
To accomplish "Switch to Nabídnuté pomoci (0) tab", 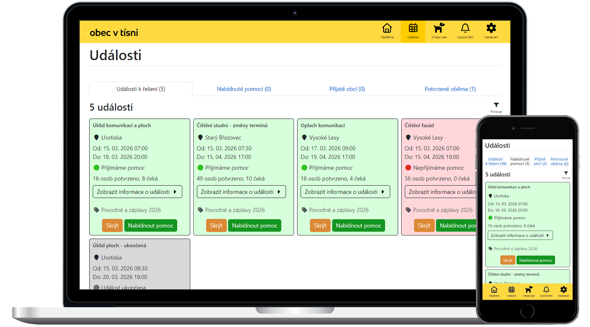I will pyautogui.click(x=244, y=89).
